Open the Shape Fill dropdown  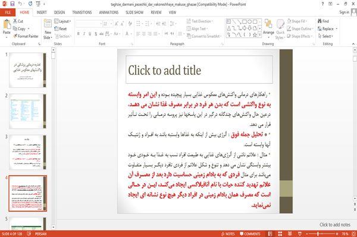click(x=297, y=21)
